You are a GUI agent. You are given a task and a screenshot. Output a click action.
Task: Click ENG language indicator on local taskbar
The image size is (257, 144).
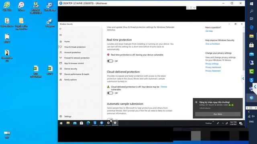pos(251,122)
